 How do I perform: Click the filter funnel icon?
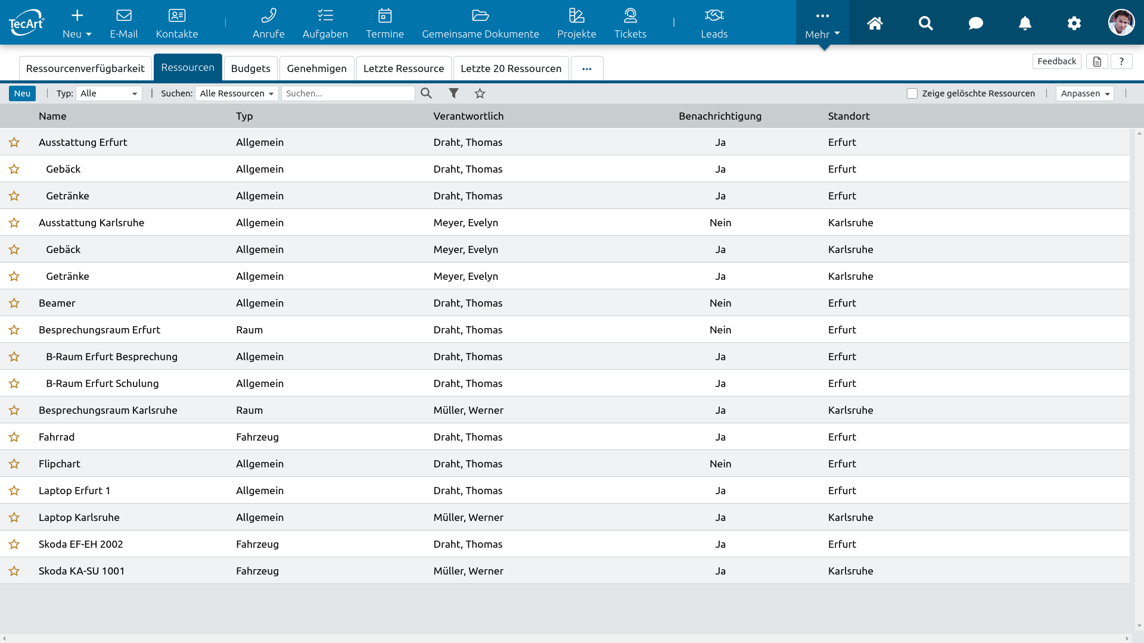(x=453, y=93)
